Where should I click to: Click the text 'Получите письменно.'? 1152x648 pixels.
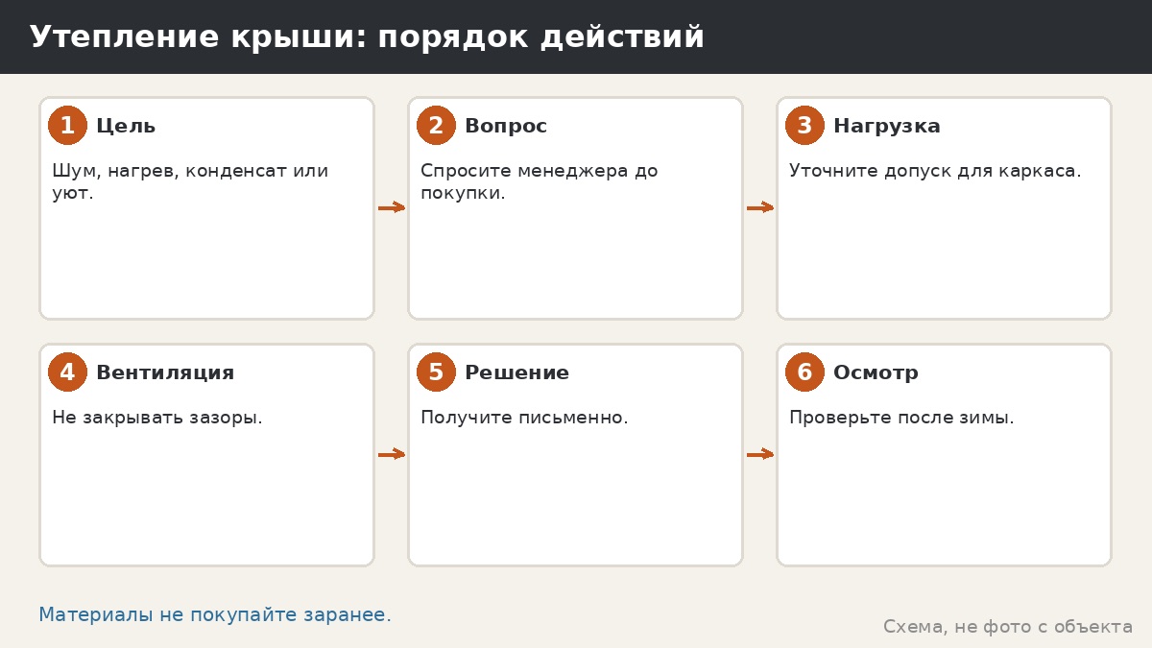524,418
